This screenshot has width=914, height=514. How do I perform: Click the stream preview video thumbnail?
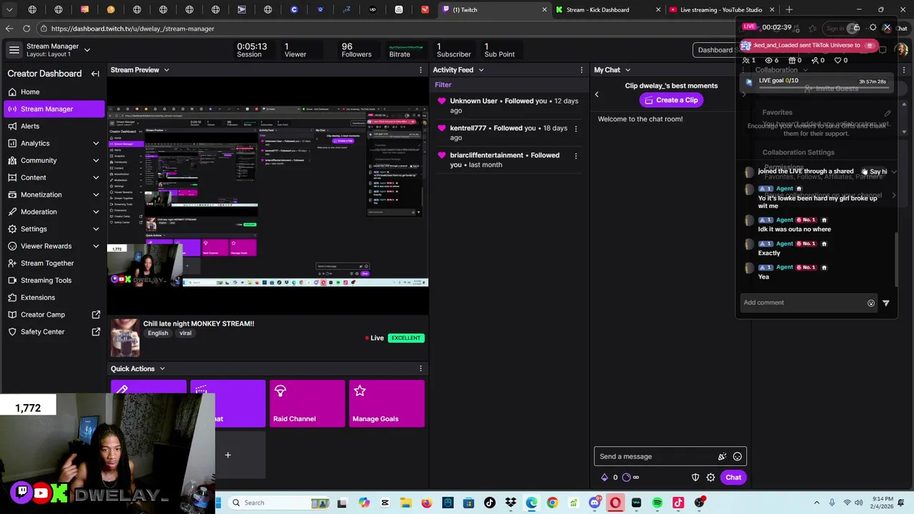(269, 196)
